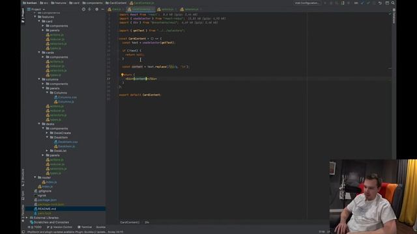417x234 pixels.
Task: Open the TODO tool window tab
Action: 35,227
